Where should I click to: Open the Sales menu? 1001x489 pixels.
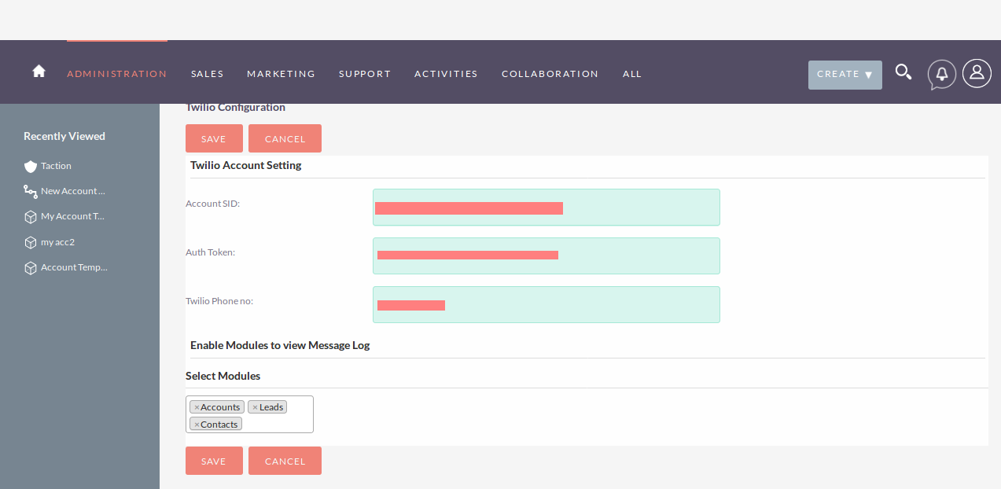207,74
